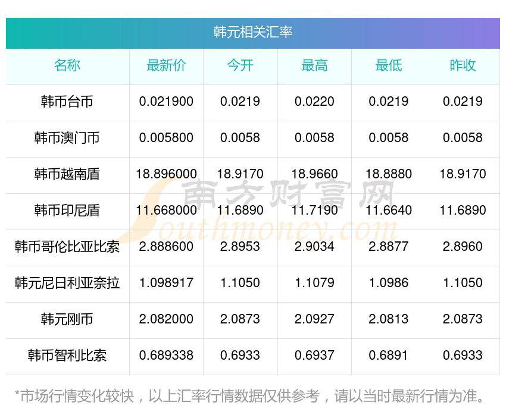The height and width of the screenshot is (415, 506).
Task: Click the highest value 11.7190
Action: click(314, 210)
